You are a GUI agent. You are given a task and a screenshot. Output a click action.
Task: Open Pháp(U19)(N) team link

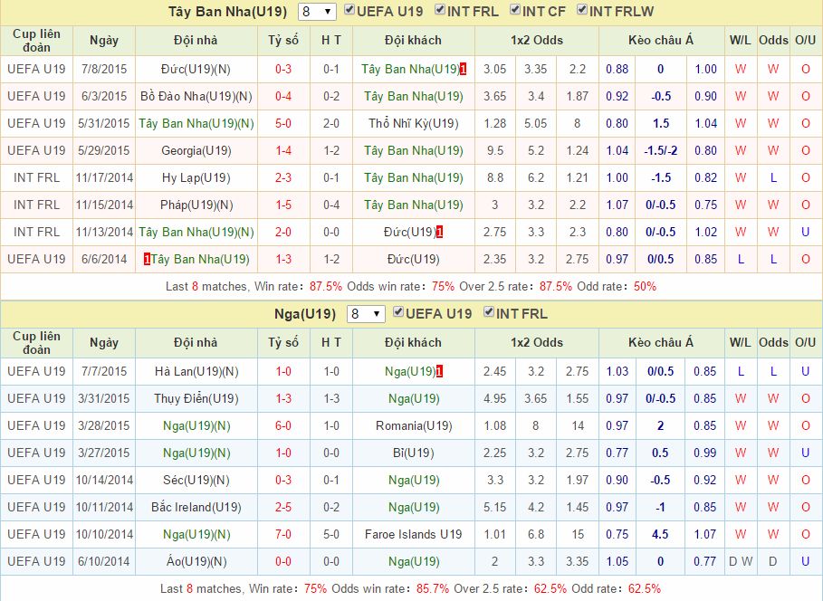[196, 205]
